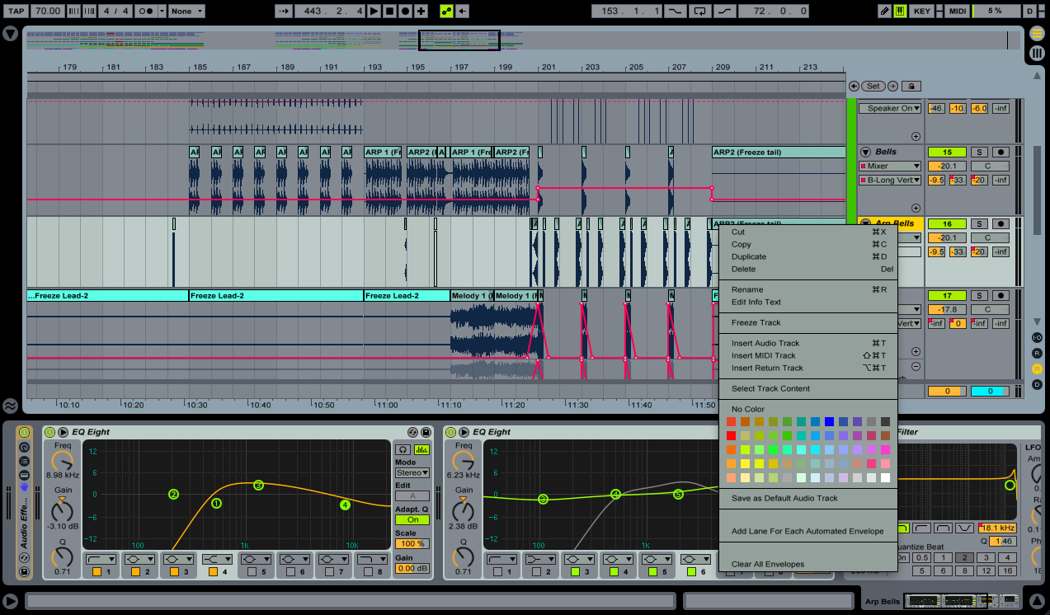Toggle Adapt. Q On button
The height and width of the screenshot is (615, 1050).
pos(412,519)
